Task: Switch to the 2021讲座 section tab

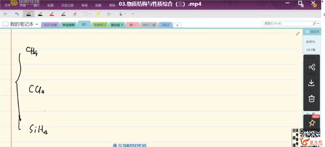Action: (x=50, y=25)
